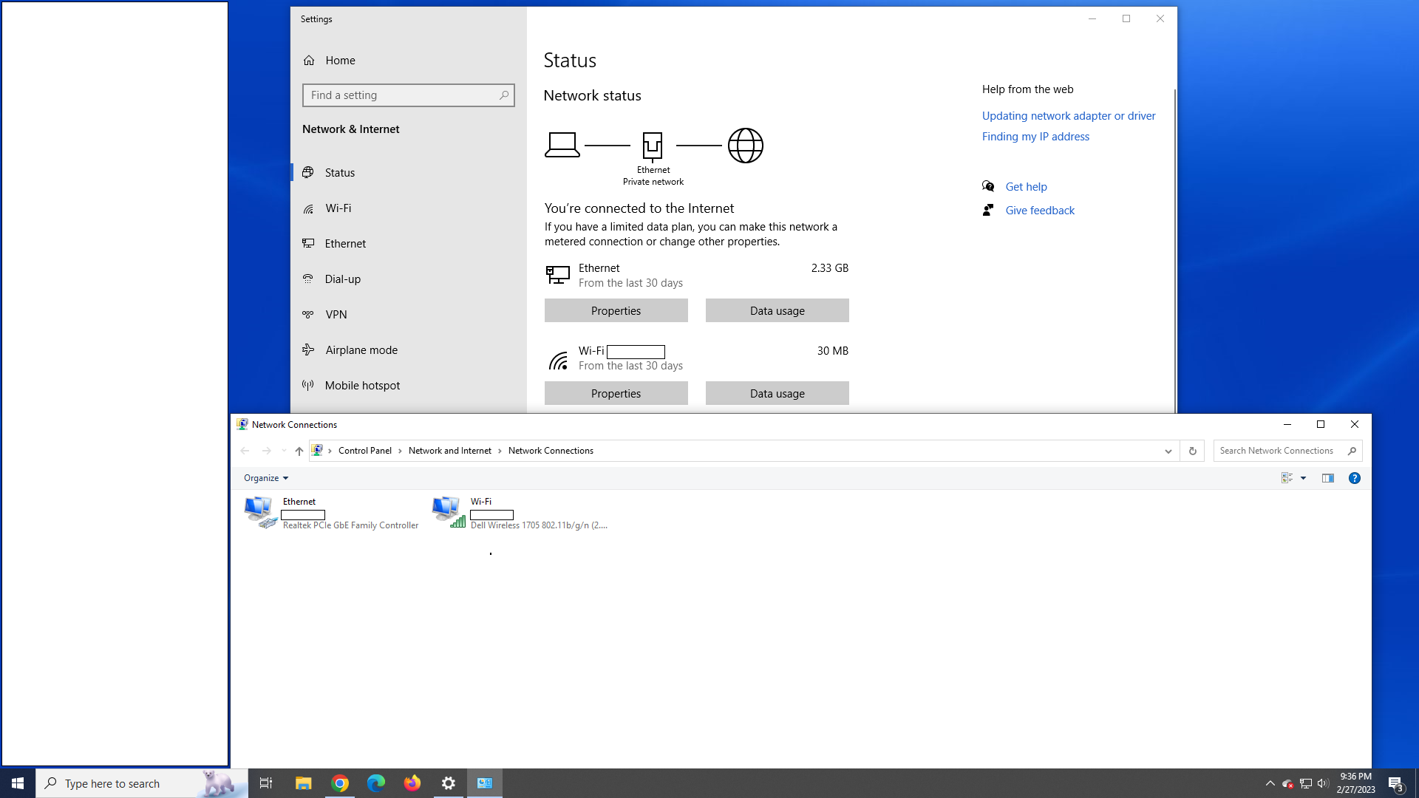Viewport: 1419px width, 798px height.
Task: Click the Get help link
Action: pyautogui.click(x=1026, y=187)
